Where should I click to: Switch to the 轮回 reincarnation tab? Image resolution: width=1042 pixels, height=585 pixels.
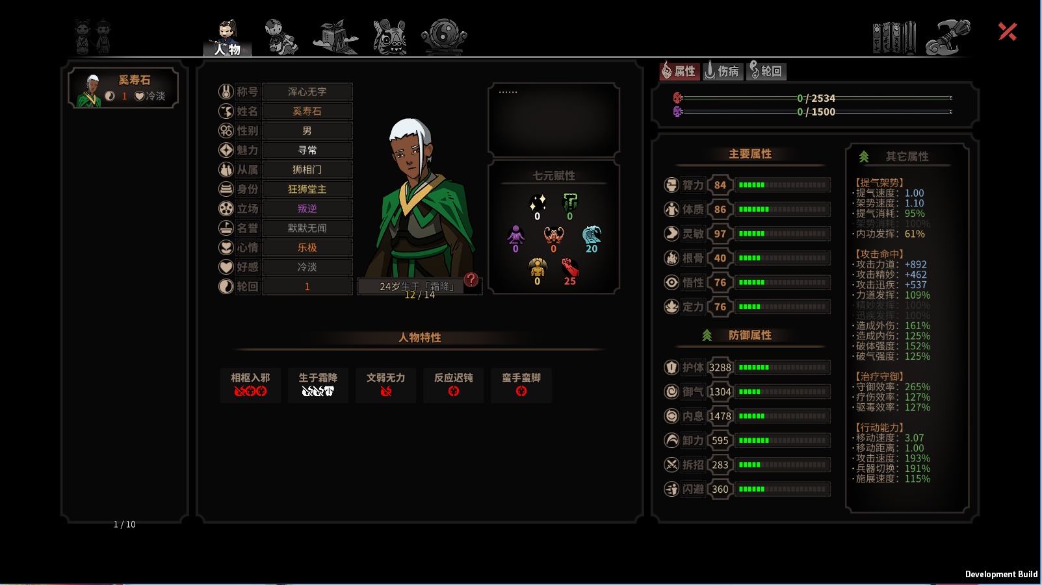pos(766,71)
